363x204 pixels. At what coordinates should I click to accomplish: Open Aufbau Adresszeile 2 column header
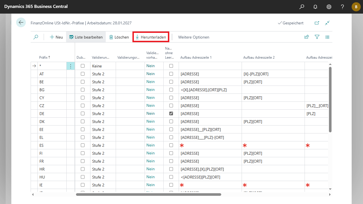(x=259, y=58)
